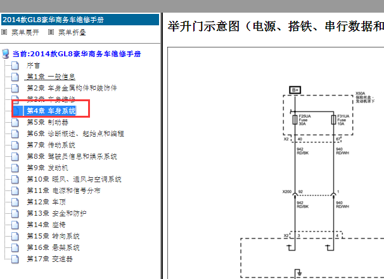Expand all menus with 菜单展开
Viewport: 384px width, 279px height.
point(25,32)
